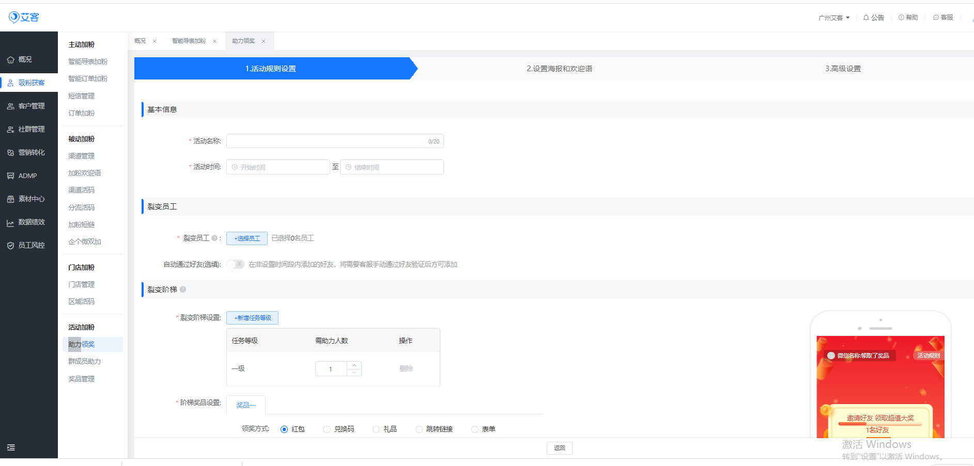Click the +新增任务等级 button
974x466 pixels.
tap(252, 318)
